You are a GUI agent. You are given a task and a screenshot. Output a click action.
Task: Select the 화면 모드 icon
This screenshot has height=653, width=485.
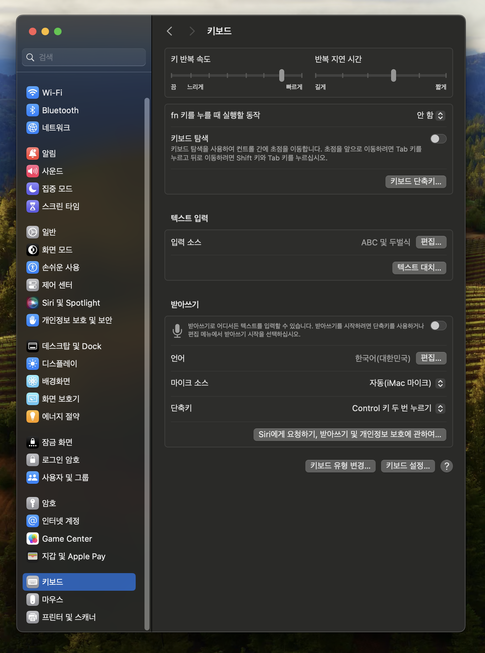[x=33, y=250]
